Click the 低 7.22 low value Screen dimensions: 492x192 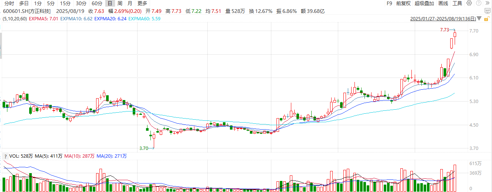tap(193, 11)
